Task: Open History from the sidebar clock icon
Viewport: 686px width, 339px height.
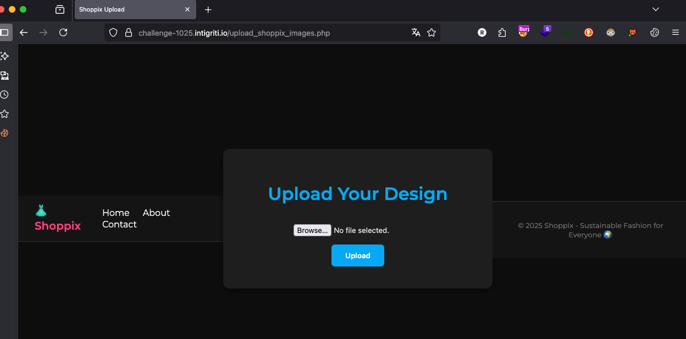Action: [x=4, y=95]
